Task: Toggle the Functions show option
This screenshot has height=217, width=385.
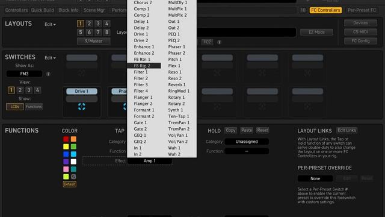Action: click(34, 107)
